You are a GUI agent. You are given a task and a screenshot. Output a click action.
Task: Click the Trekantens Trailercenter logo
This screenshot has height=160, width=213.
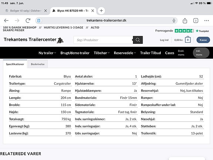click(34, 40)
